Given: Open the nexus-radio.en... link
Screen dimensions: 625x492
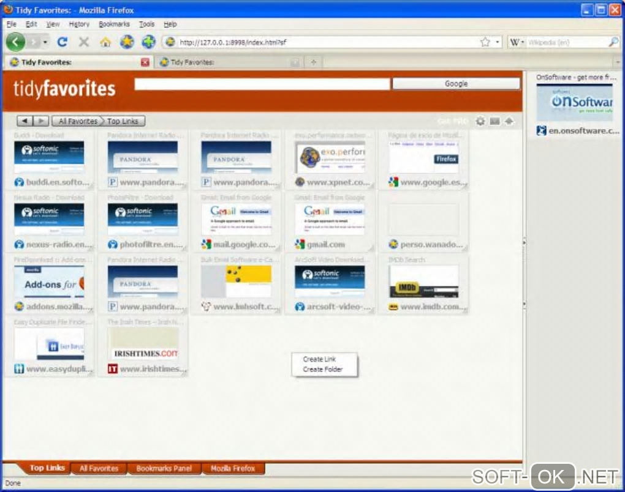Looking at the screenshot, I should pos(59,244).
